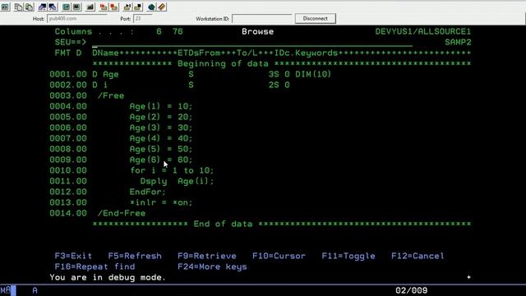This screenshot has width=526, height=296.
Task: Open the Color mapping toolbar icon
Action: 76,7
